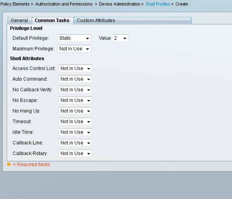Open the Maximum Privilege dropdown
This screenshot has height=199, width=232.
click(x=74, y=49)
